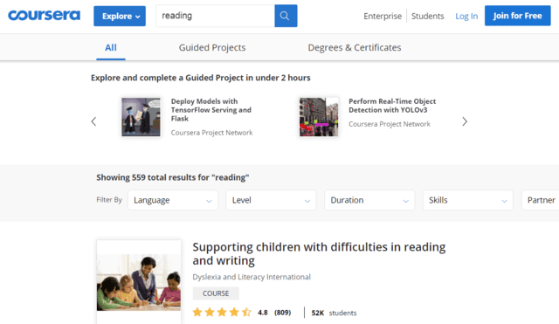Image resolution: width=559 pixels, height=324 pixels.
Task: Click the Join for Free button
Action: 517,16
